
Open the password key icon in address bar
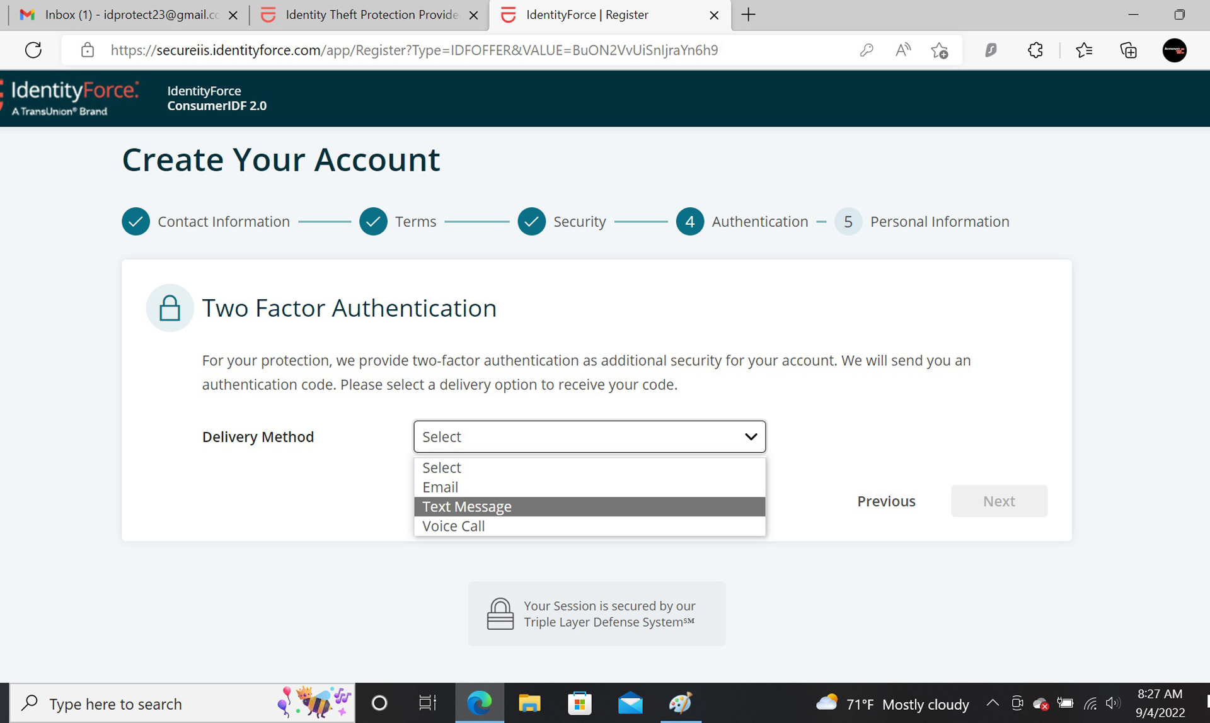[867, 50]
